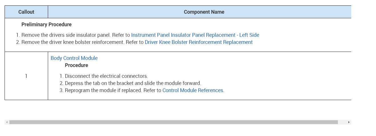Viewport: 376px width, 136px height.
Task: Click the Preliminary Procedure heading
Action: pos(46,25)
